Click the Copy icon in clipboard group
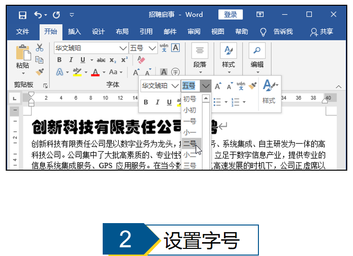The width and height of the screenshot is (353, 256). pos(39,60)
